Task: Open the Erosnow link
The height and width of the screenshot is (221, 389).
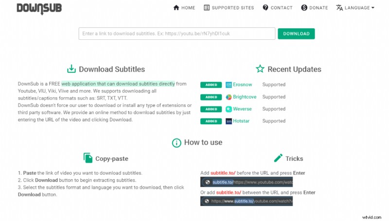Action: [242, 85]
